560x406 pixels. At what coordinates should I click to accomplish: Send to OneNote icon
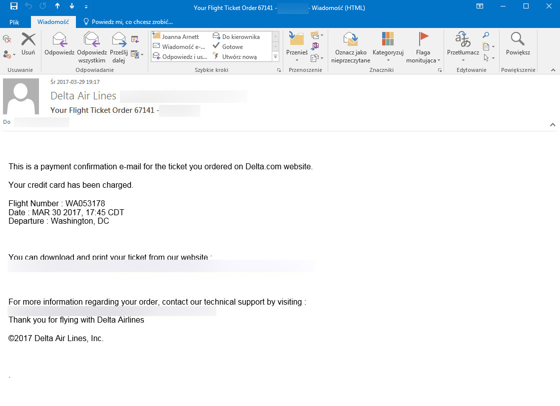(315, 46)
